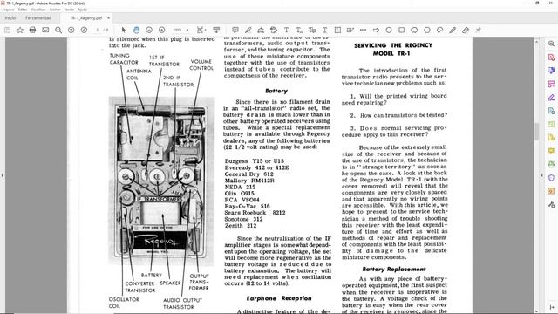Choose the arrow selection tool
558x314 pixels.
click(x=124, y=31)
